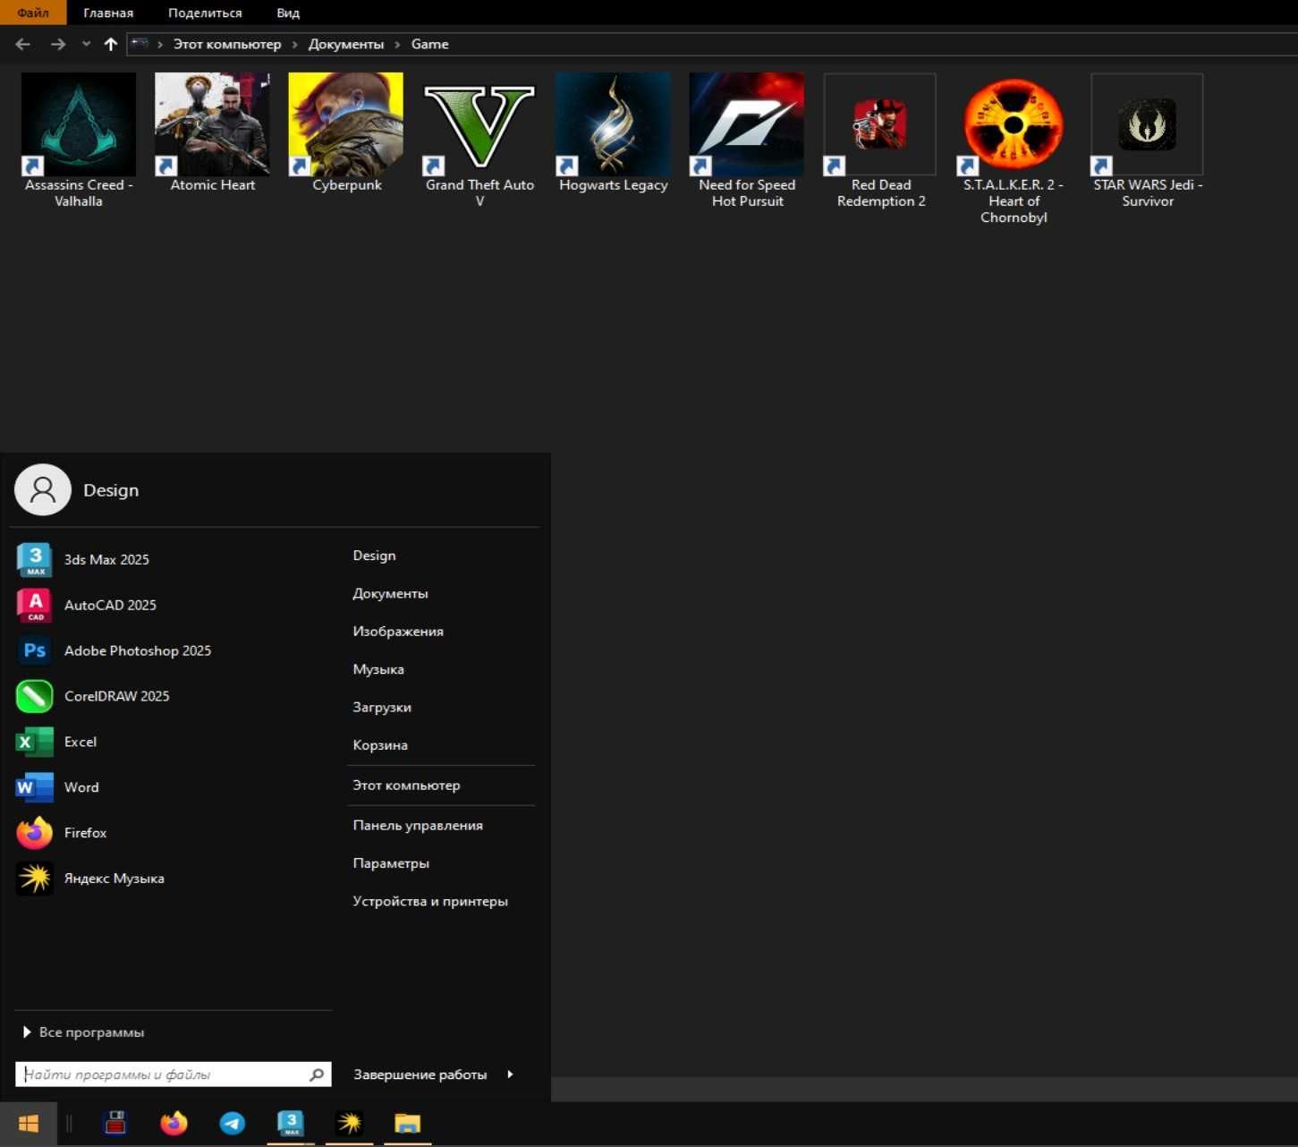Select the Cyberpunk shortcut icon

[346, 125]
